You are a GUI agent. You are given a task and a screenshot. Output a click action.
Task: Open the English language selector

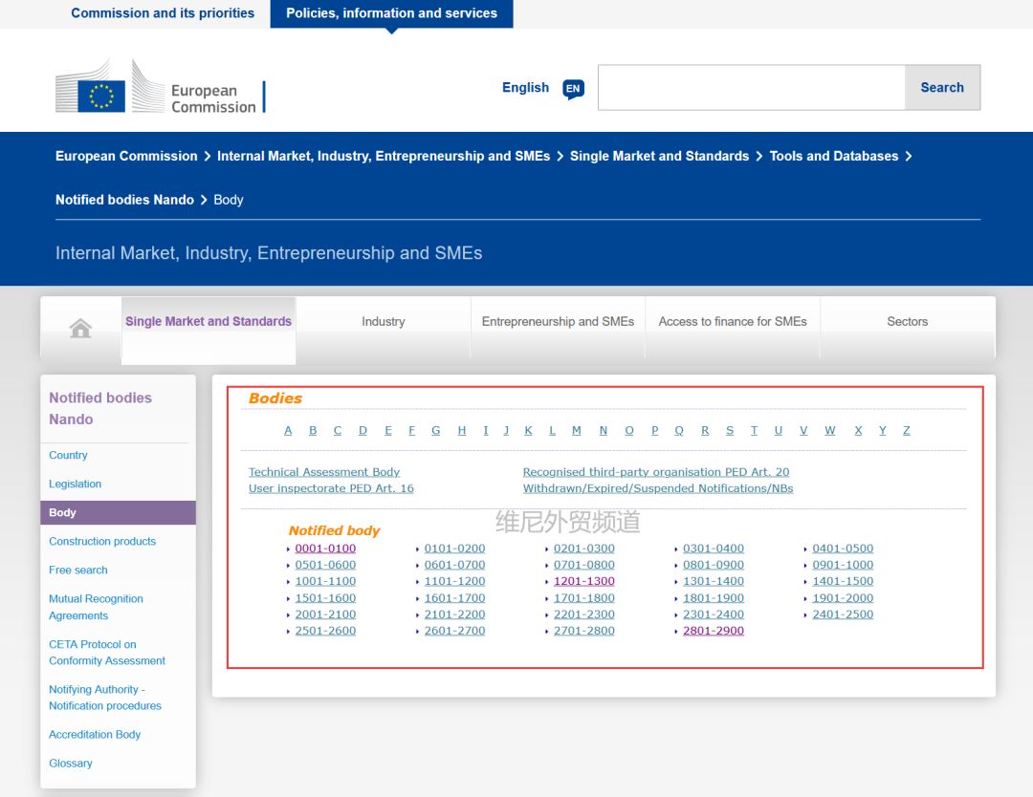point(525,88)
